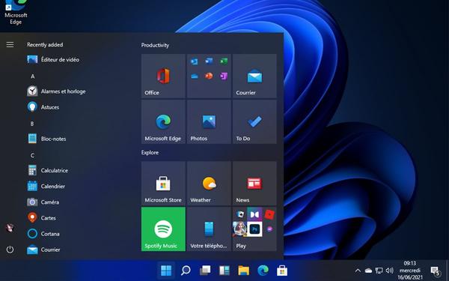This screenshot has width=449, height=281.
Task: Open Courrier in the app list
Action: (43, 250)
